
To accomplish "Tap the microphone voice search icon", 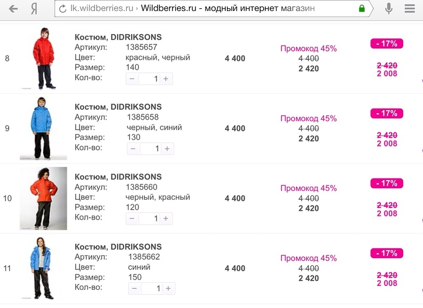I will [388, 9].
